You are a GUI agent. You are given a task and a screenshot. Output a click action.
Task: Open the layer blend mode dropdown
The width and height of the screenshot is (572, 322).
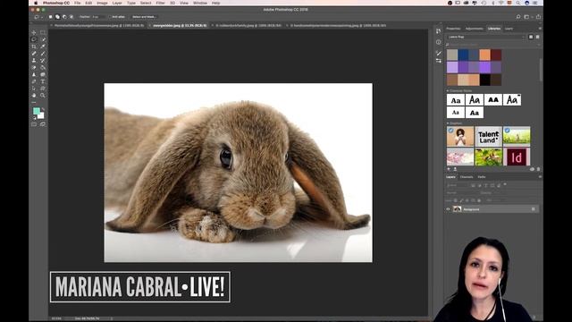462,193
